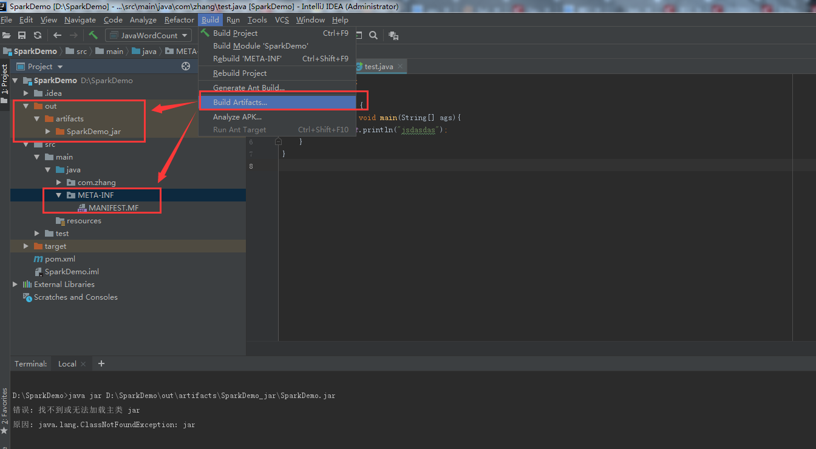Collapse the META-INF node
This screenshot has width=816, height=449.
point(58,195)
